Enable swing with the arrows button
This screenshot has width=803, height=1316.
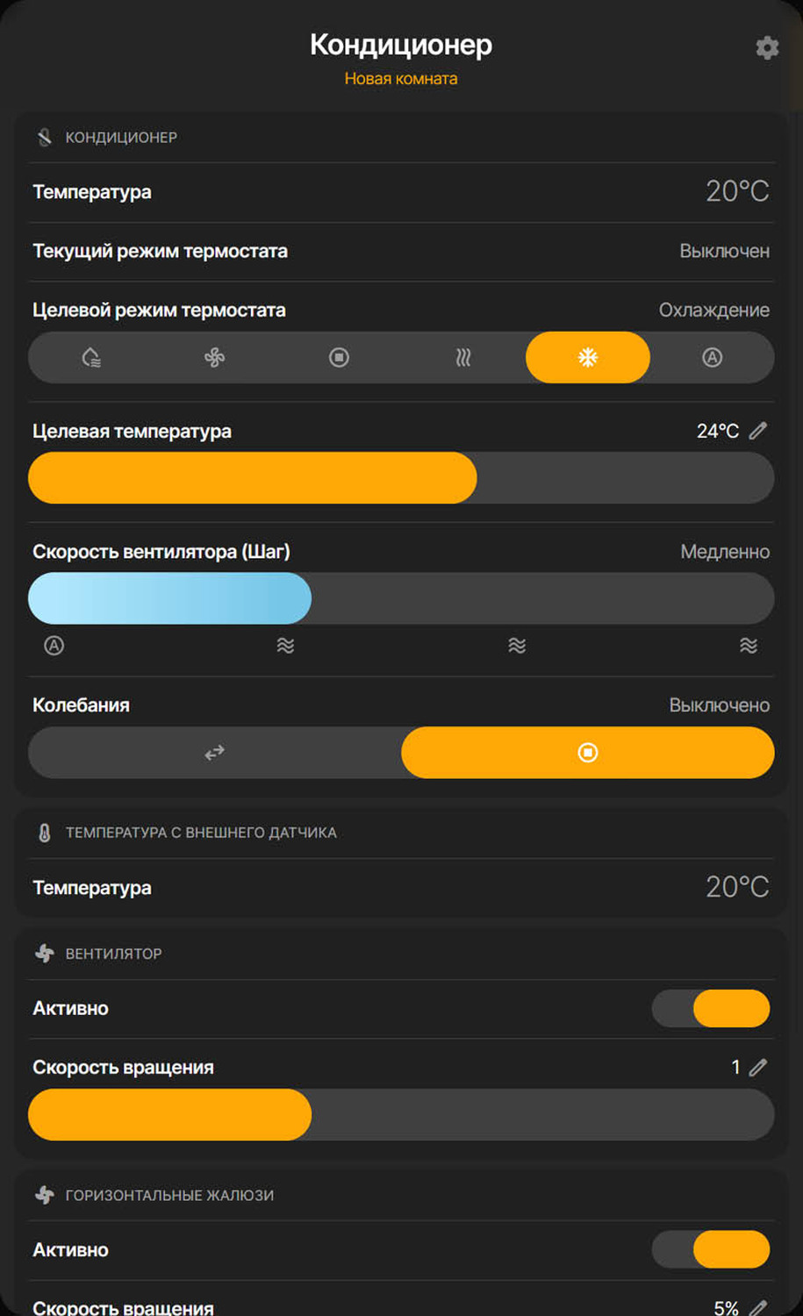(x=215, y=752)
